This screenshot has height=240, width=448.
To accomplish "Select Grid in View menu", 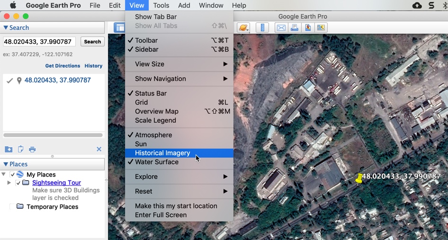I will [179, 102].
